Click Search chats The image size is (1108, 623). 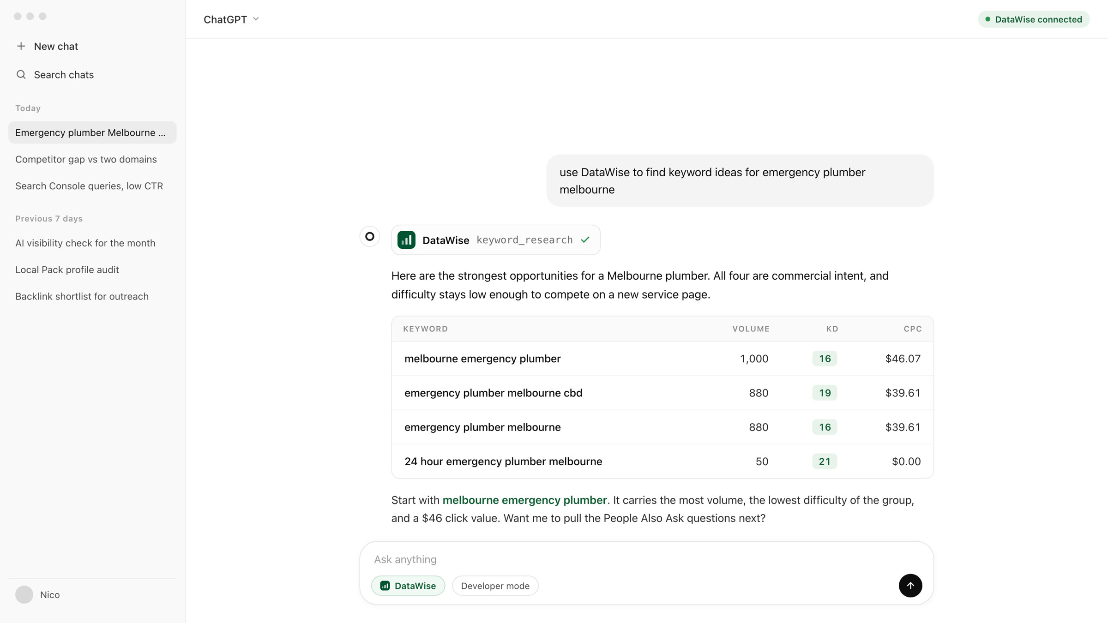[x=64, y=75]
